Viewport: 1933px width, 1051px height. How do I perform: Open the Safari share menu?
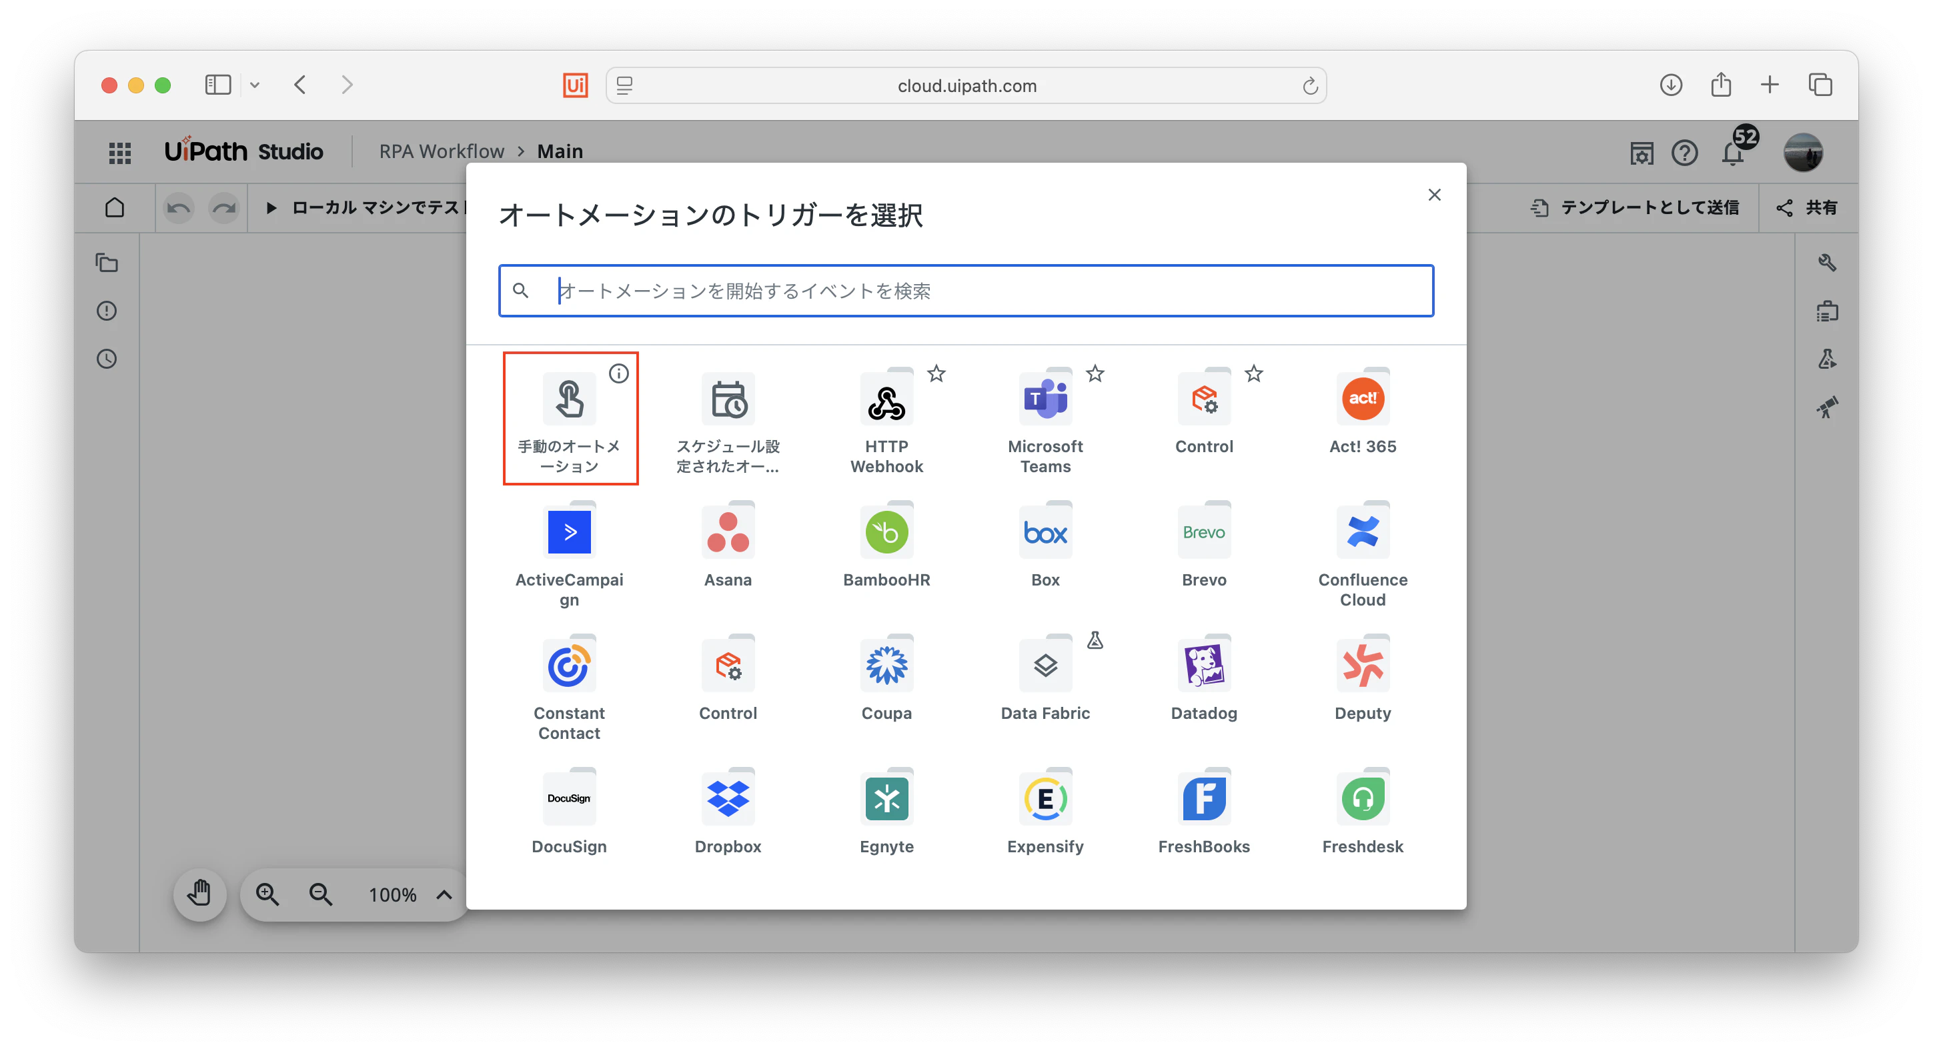point(1721,85)
